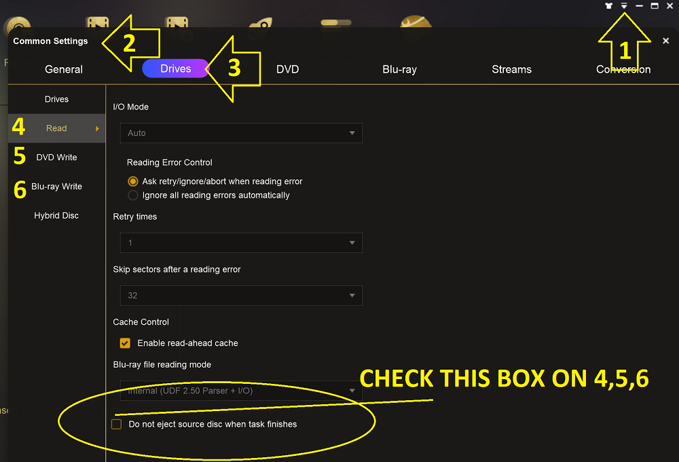
Task: Open the General settings tab
Action: [x=64, y=69]
